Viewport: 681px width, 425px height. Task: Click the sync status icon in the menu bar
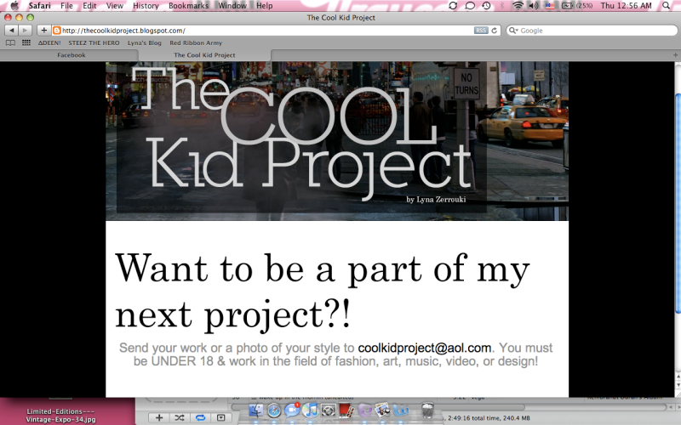point(453,6)
